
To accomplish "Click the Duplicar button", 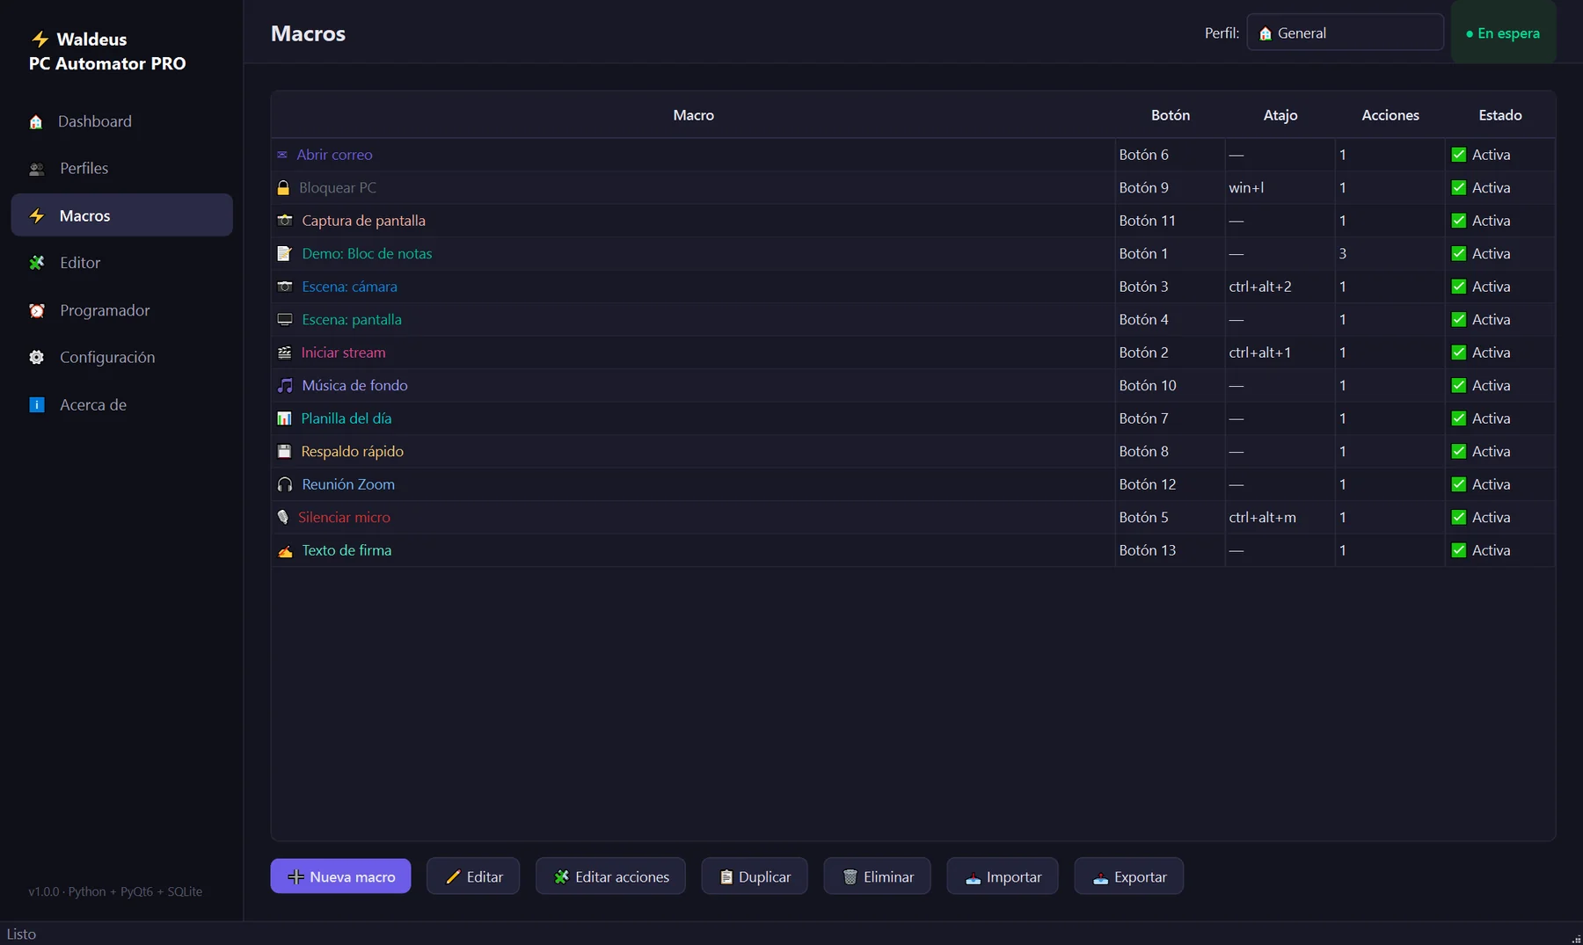I will 755,876.
